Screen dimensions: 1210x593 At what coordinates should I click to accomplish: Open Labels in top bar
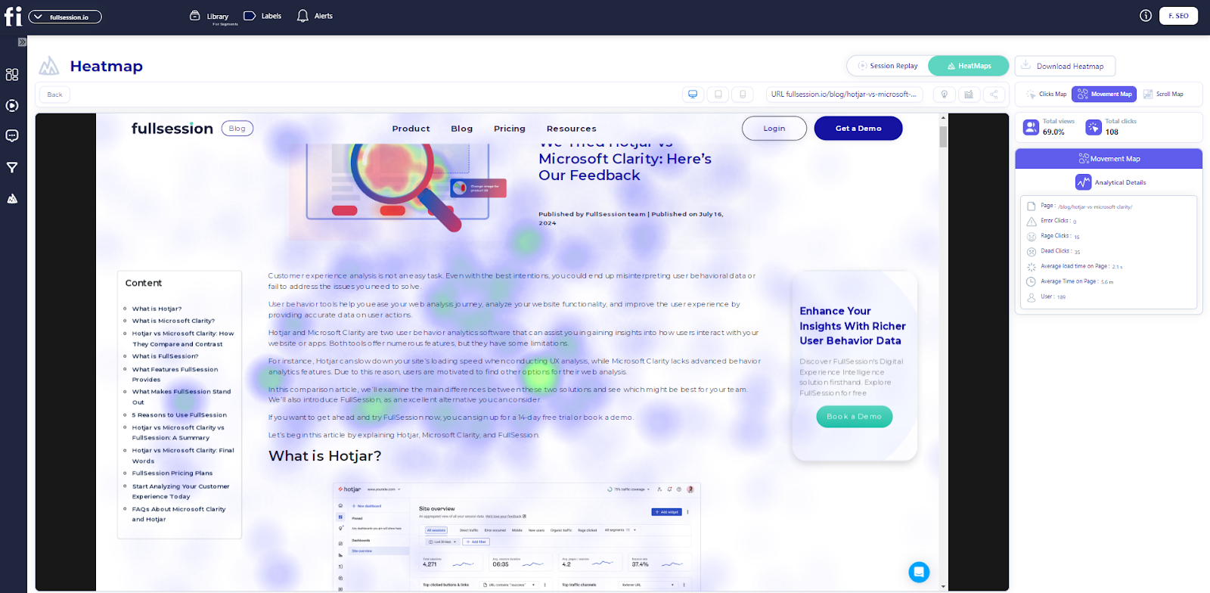[262, 16]
